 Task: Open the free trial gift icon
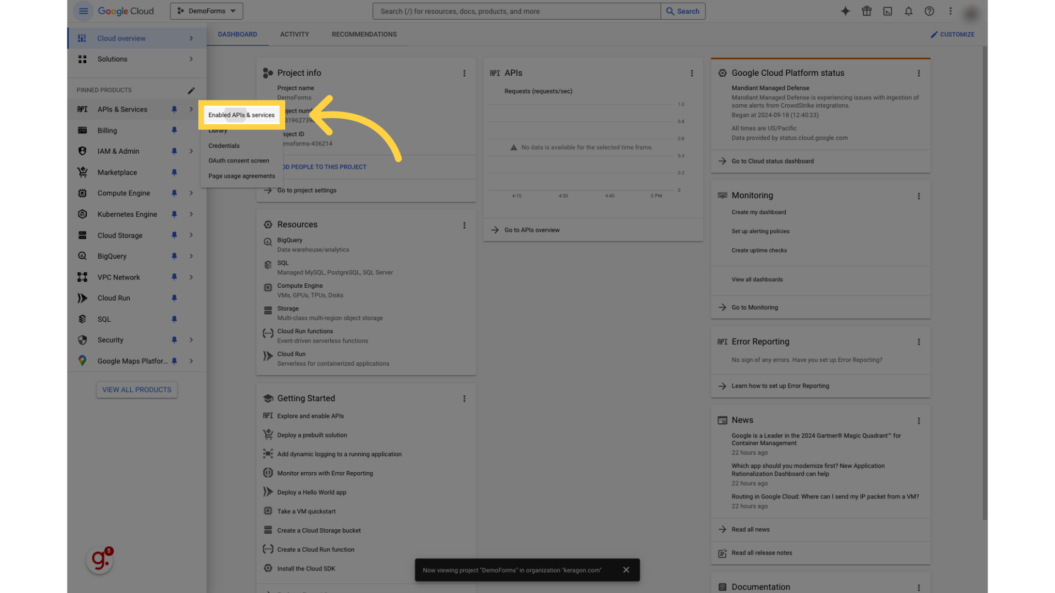click(867, 11)
